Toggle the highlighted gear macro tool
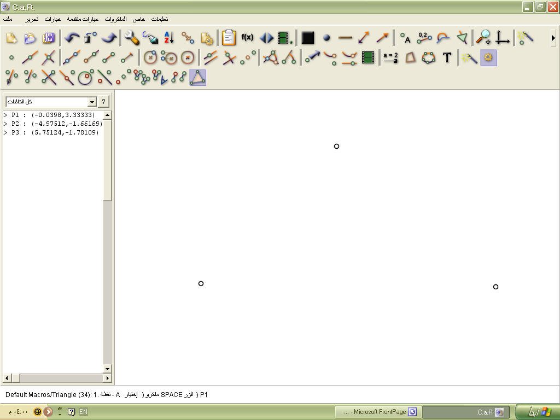This screenshot has height=420, width=560. pyautogui.click(x=488, y=57)
